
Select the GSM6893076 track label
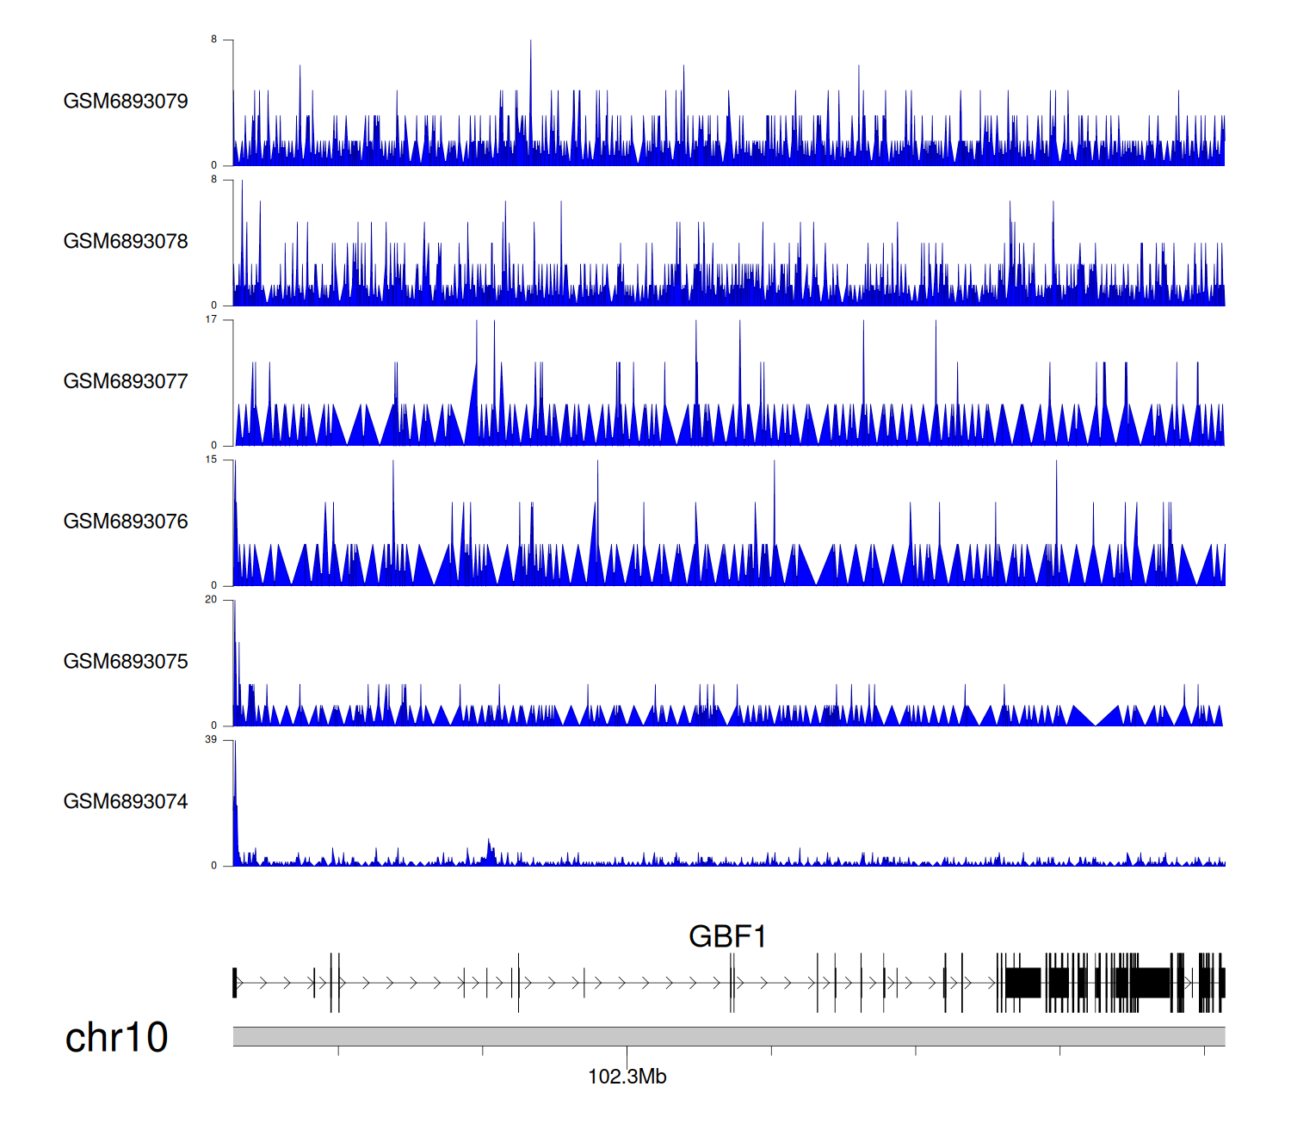pos(126,522)
